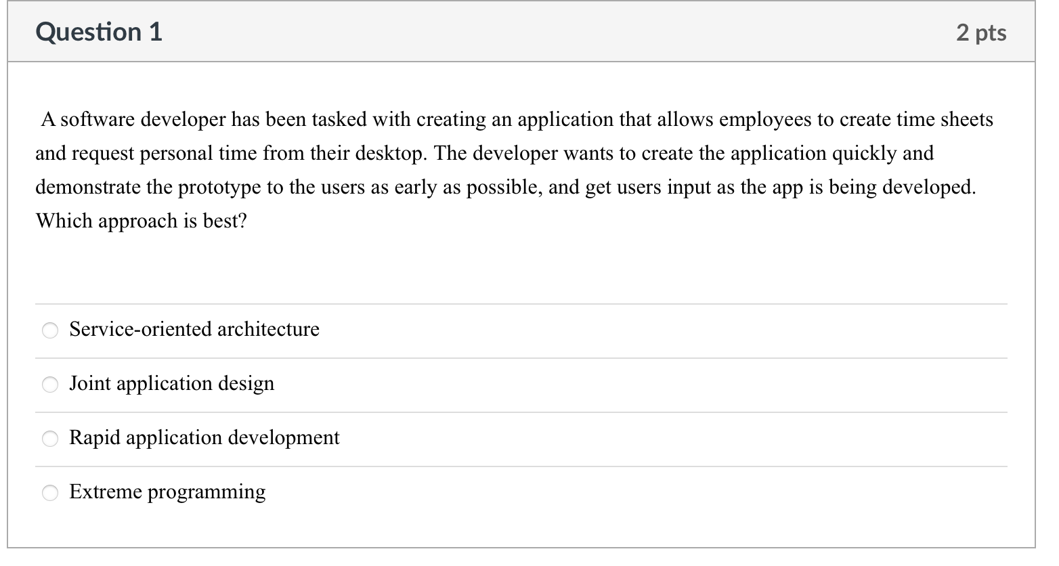Select the Service-oriented architecture radio button
This screenshot has height=566, width=1059.
[49, 330]
